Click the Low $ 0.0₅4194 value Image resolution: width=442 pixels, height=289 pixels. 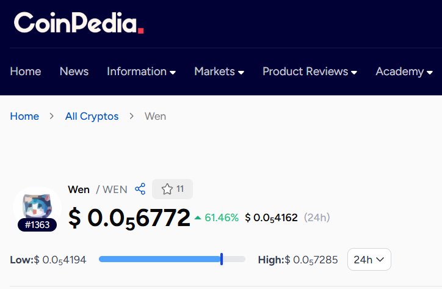point(48,260)
